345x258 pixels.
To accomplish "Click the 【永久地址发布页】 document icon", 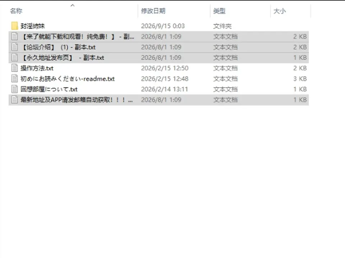I will pos(14,57).
